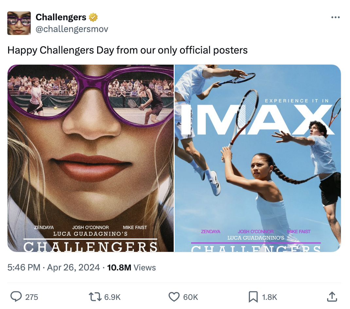Click the tweet text about official posters
Viewport: 350px width, 309px height.
click(x=128, y=50)
